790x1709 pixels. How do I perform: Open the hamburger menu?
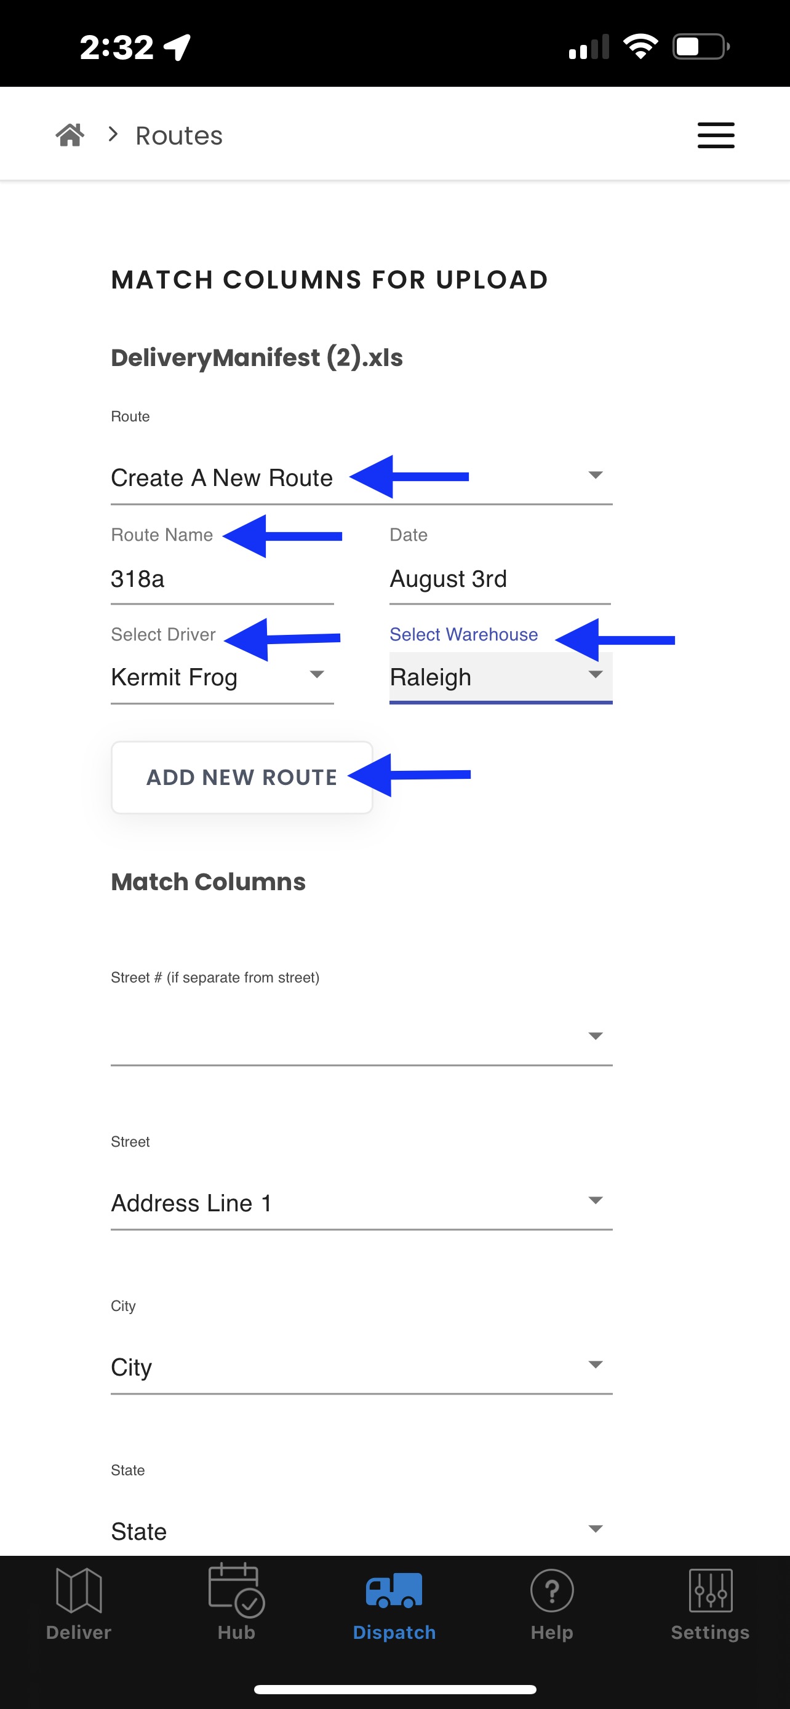coord(716,135)
